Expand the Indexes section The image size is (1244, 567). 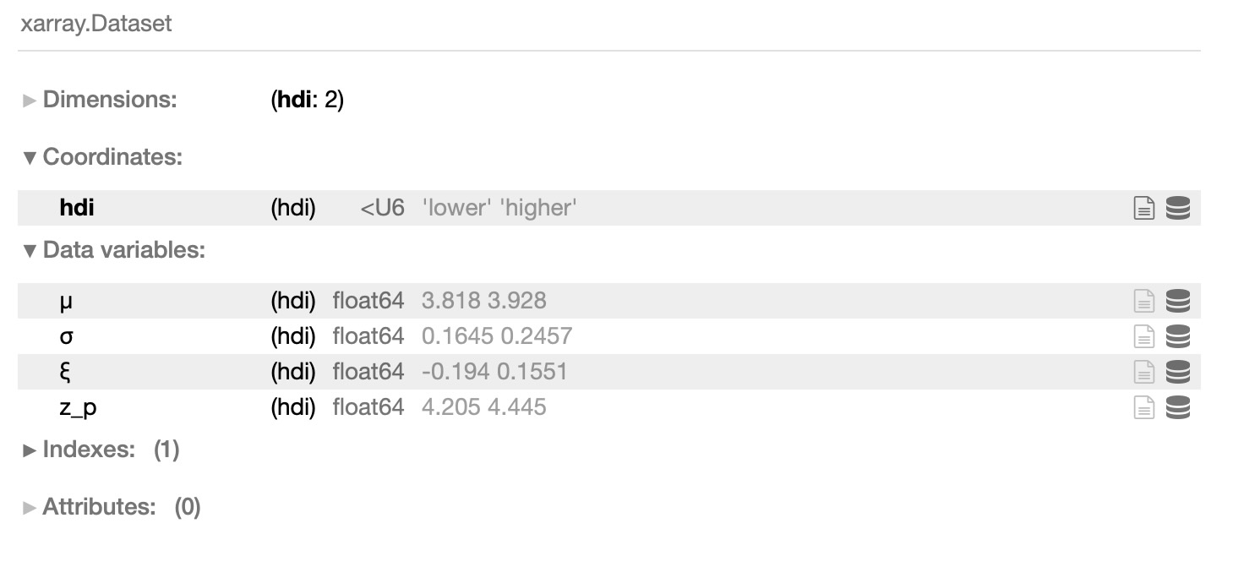(x=101, y=450)
